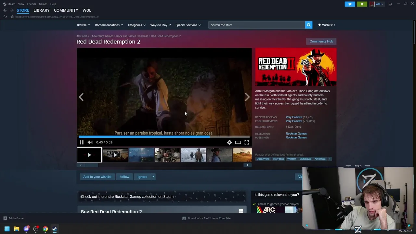Show next media with right arrow
This screenshot has height=234, width=416.
pos(247,97)
